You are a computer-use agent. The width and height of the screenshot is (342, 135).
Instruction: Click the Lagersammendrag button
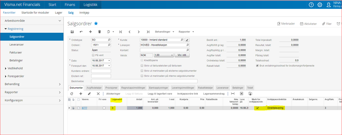(214, 94)
